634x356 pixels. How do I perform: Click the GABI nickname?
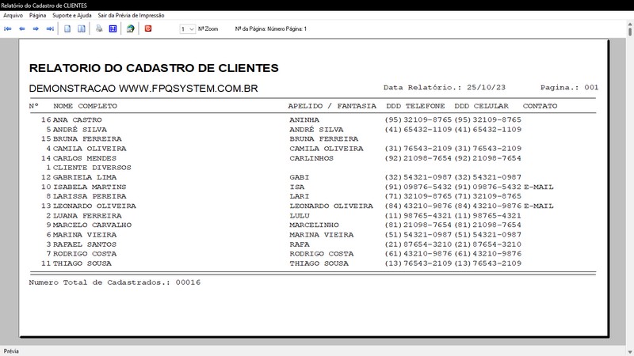tap(300, 177)
